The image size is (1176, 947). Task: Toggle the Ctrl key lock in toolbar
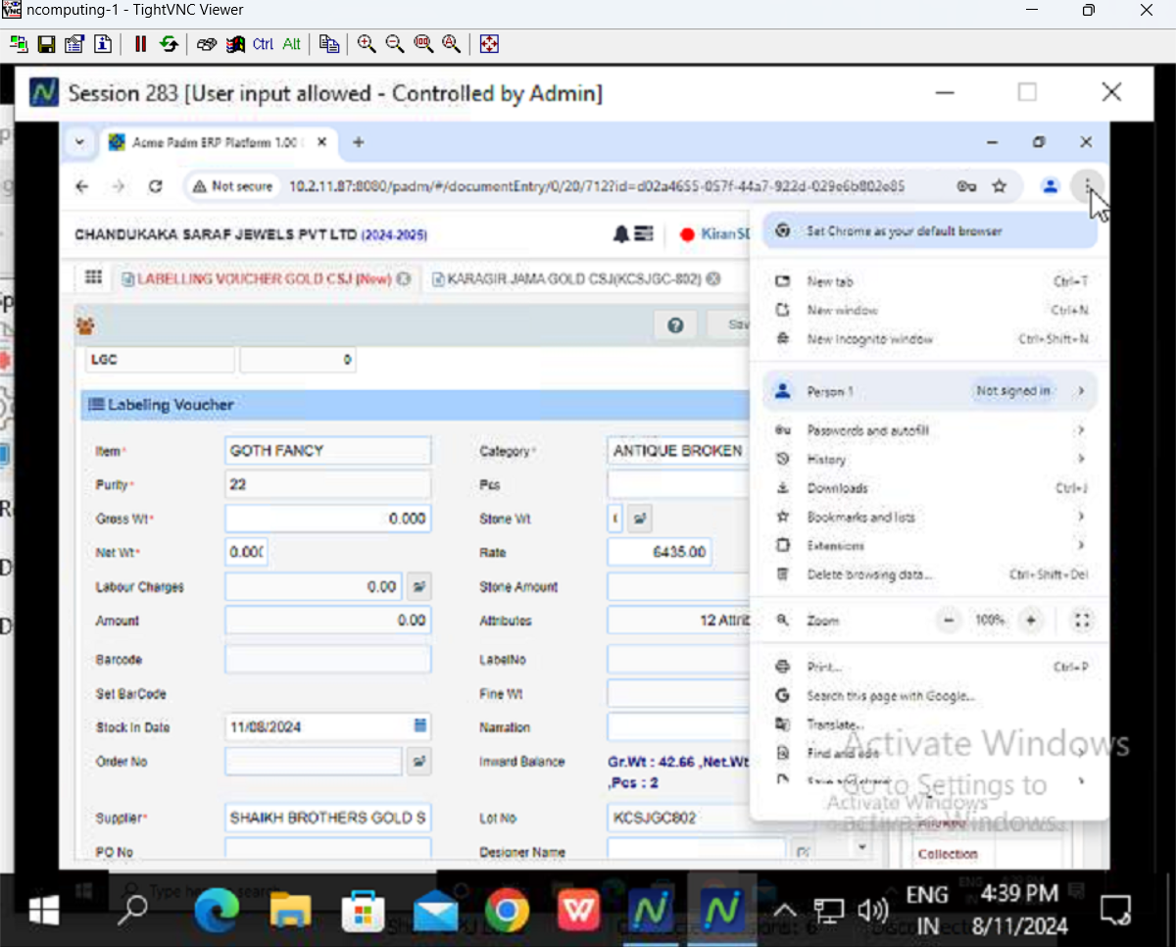264,44
